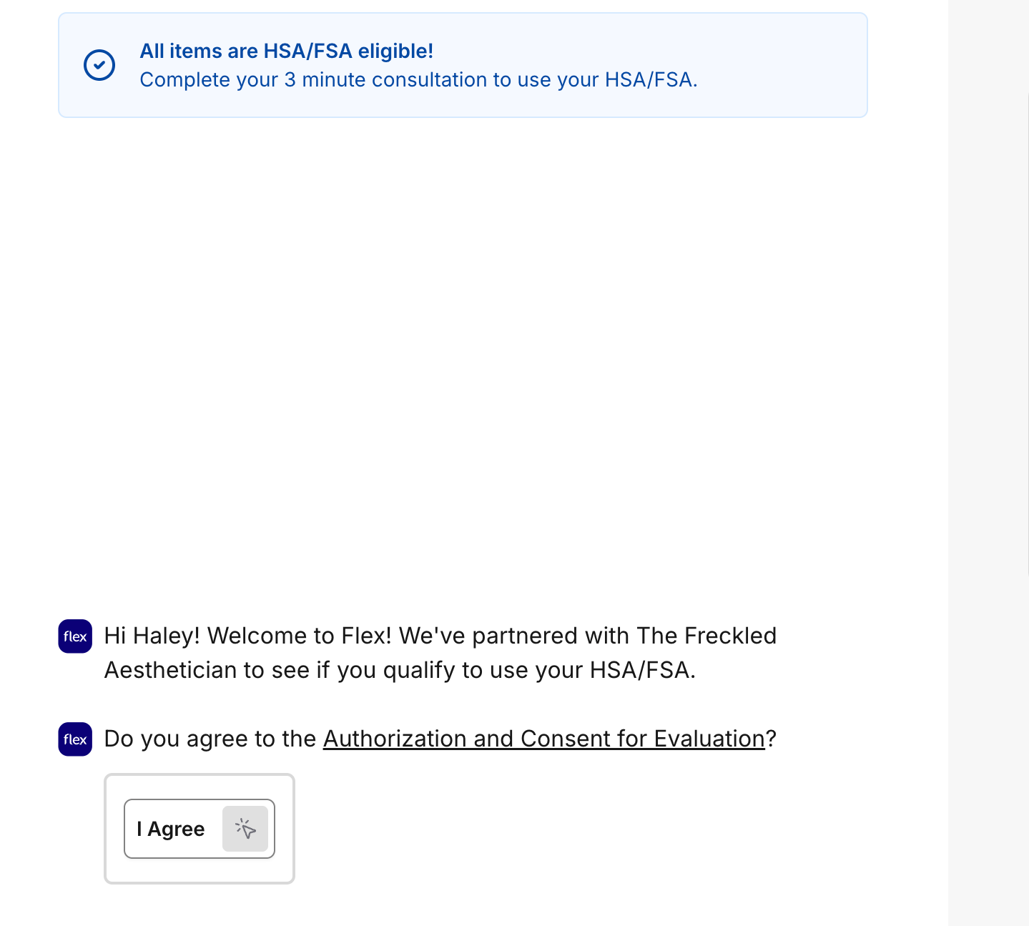1029x926 pixels.
Task: Click "HSA/FSA." at the end of the banner subtext
Action: (651, 80)
